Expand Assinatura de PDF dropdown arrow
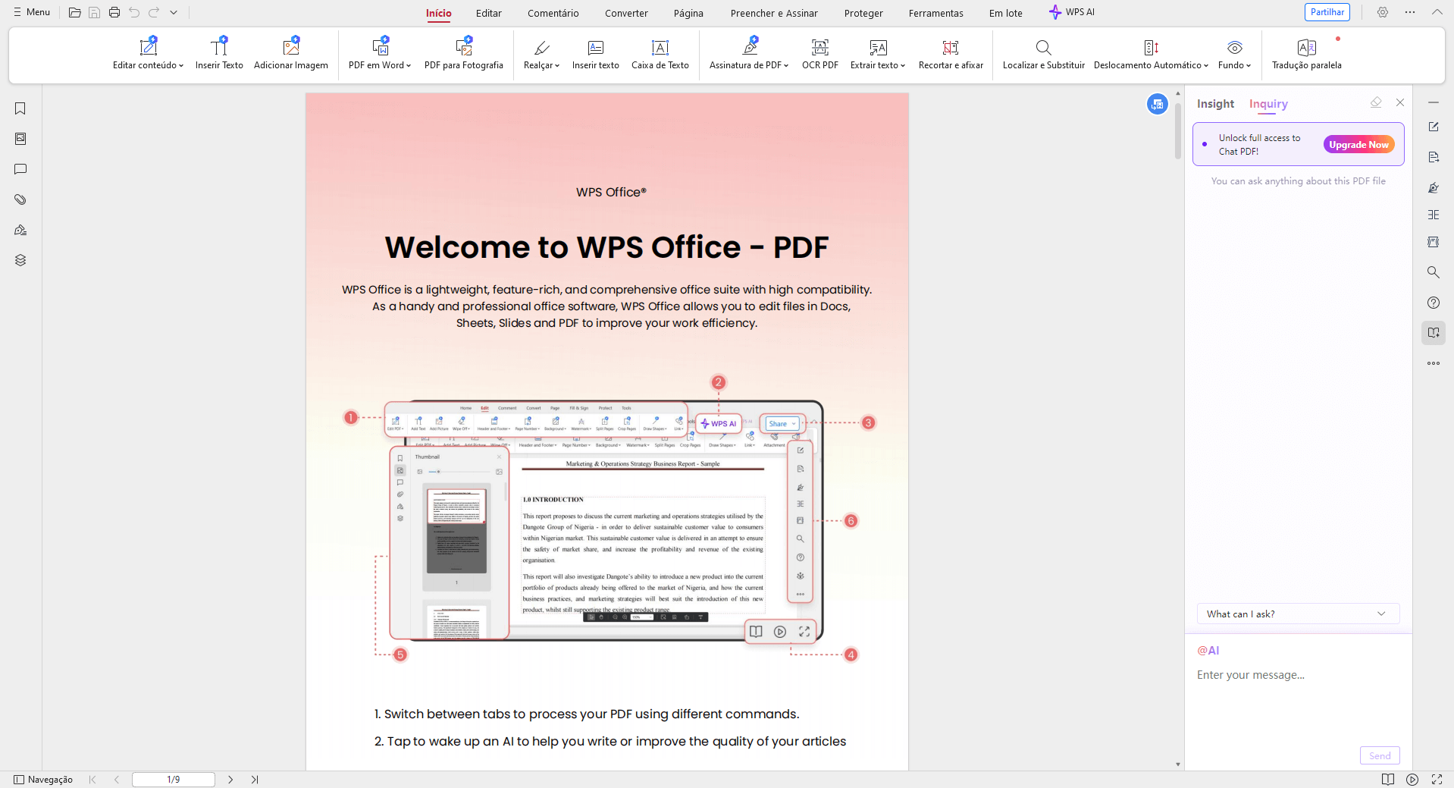The height and width of the screenshot is (788, 1454). (x=786, y=66)
